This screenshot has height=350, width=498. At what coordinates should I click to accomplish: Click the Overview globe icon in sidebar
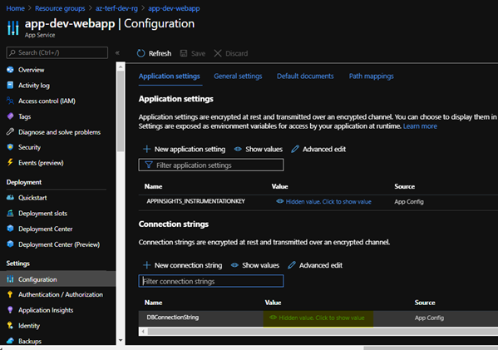(x=10, y=70)
